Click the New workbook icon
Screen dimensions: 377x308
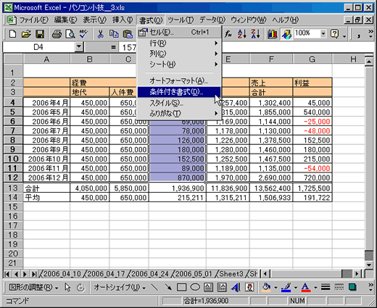(x=12, y=33)
